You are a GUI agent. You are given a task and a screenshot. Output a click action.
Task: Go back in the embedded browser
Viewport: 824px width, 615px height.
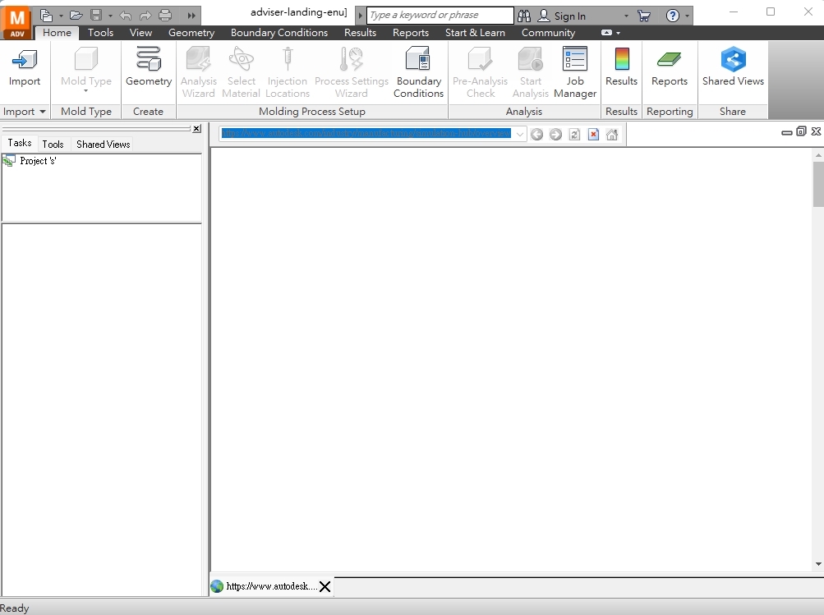pos(537,135)
